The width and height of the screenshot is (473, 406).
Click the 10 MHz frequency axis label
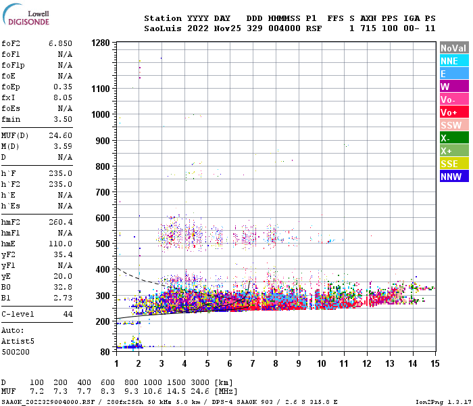[322, 363]
